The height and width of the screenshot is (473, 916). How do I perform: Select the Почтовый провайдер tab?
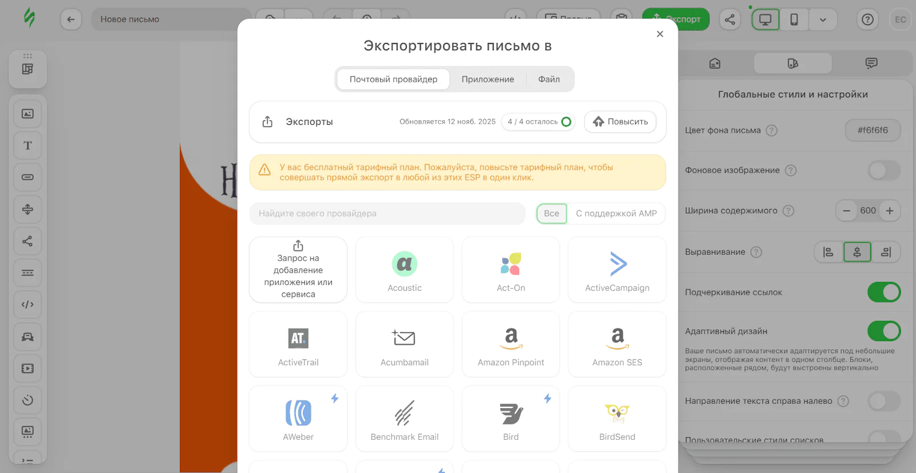click(x=393, y=79)
